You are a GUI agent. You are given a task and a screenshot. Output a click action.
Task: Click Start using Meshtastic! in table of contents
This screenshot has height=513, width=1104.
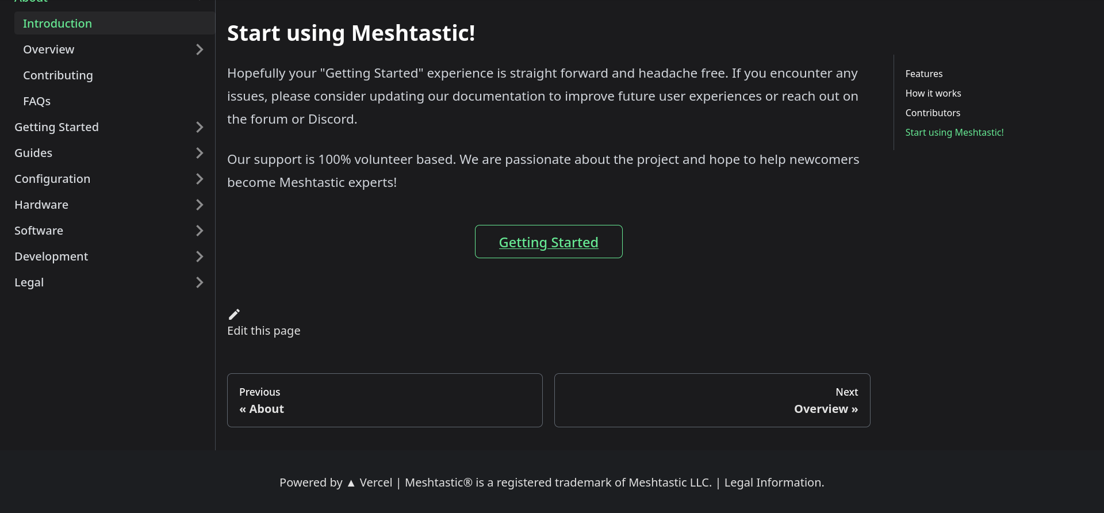point(954,132)
